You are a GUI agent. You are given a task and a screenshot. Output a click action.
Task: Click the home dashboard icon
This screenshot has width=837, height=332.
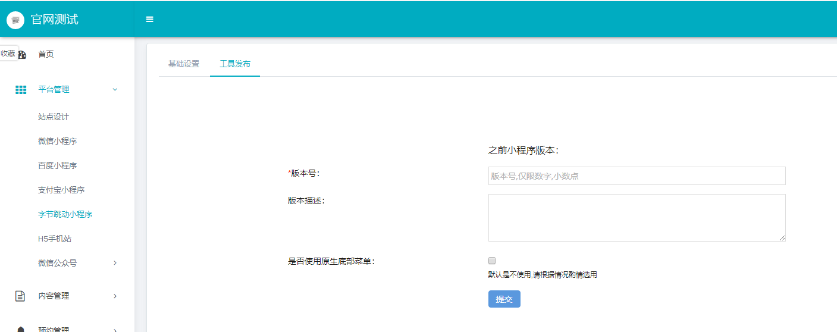(x=22, y=55)
